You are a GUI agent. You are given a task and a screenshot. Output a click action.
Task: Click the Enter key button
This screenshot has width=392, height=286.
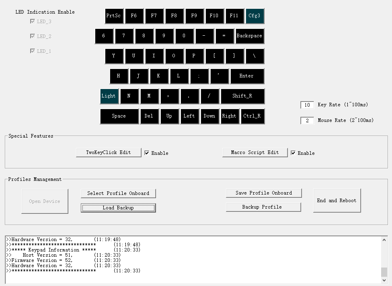coord(247,76)
